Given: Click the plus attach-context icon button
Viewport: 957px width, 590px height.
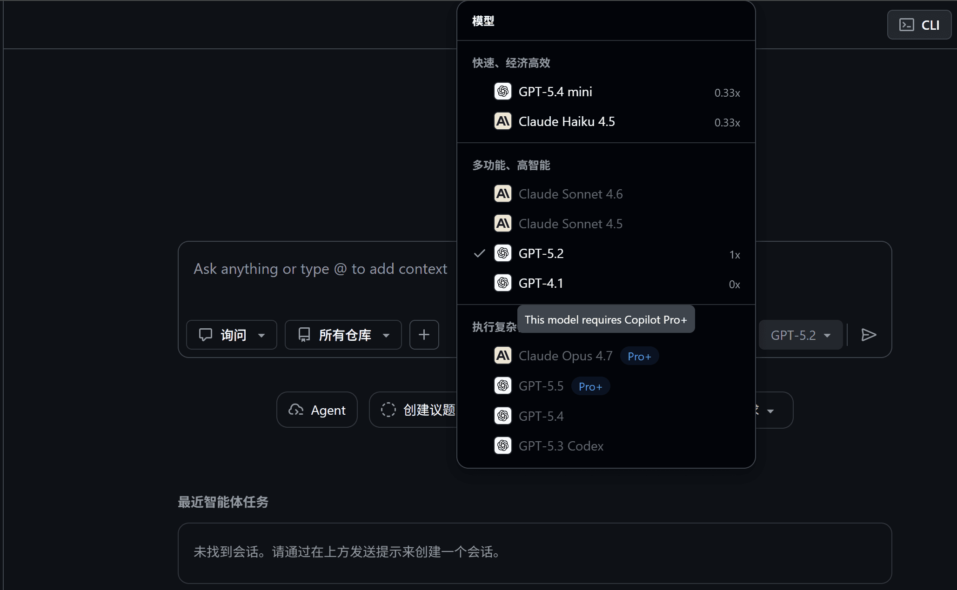Looking at the screenshot, I should tap(424, 335).
